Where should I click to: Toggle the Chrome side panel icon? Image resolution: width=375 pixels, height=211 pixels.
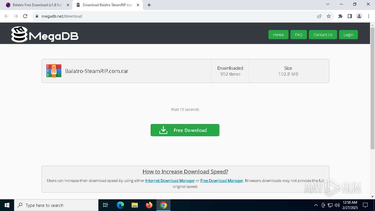tap(350, 16)
